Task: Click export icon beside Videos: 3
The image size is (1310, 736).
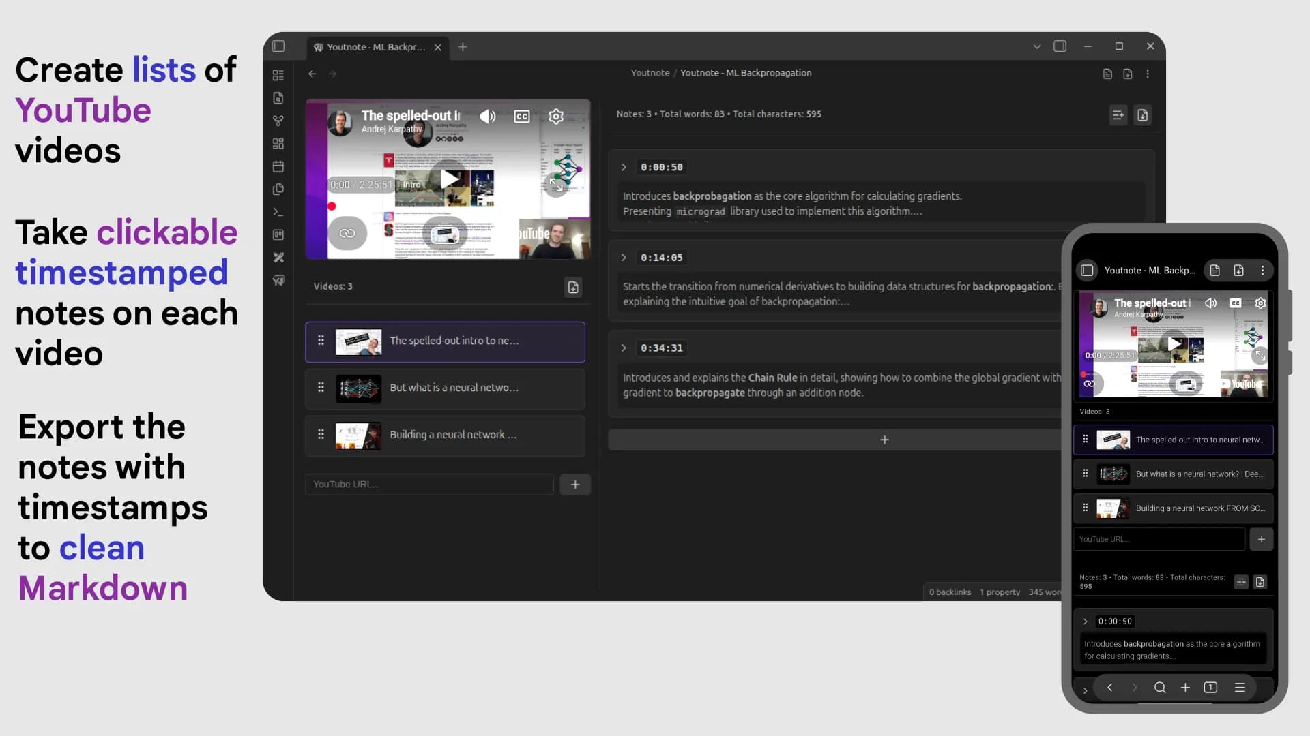Action: 573,287
